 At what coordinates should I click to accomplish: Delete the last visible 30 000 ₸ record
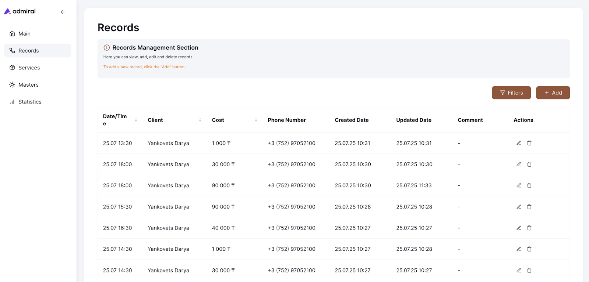coord(529,270)
